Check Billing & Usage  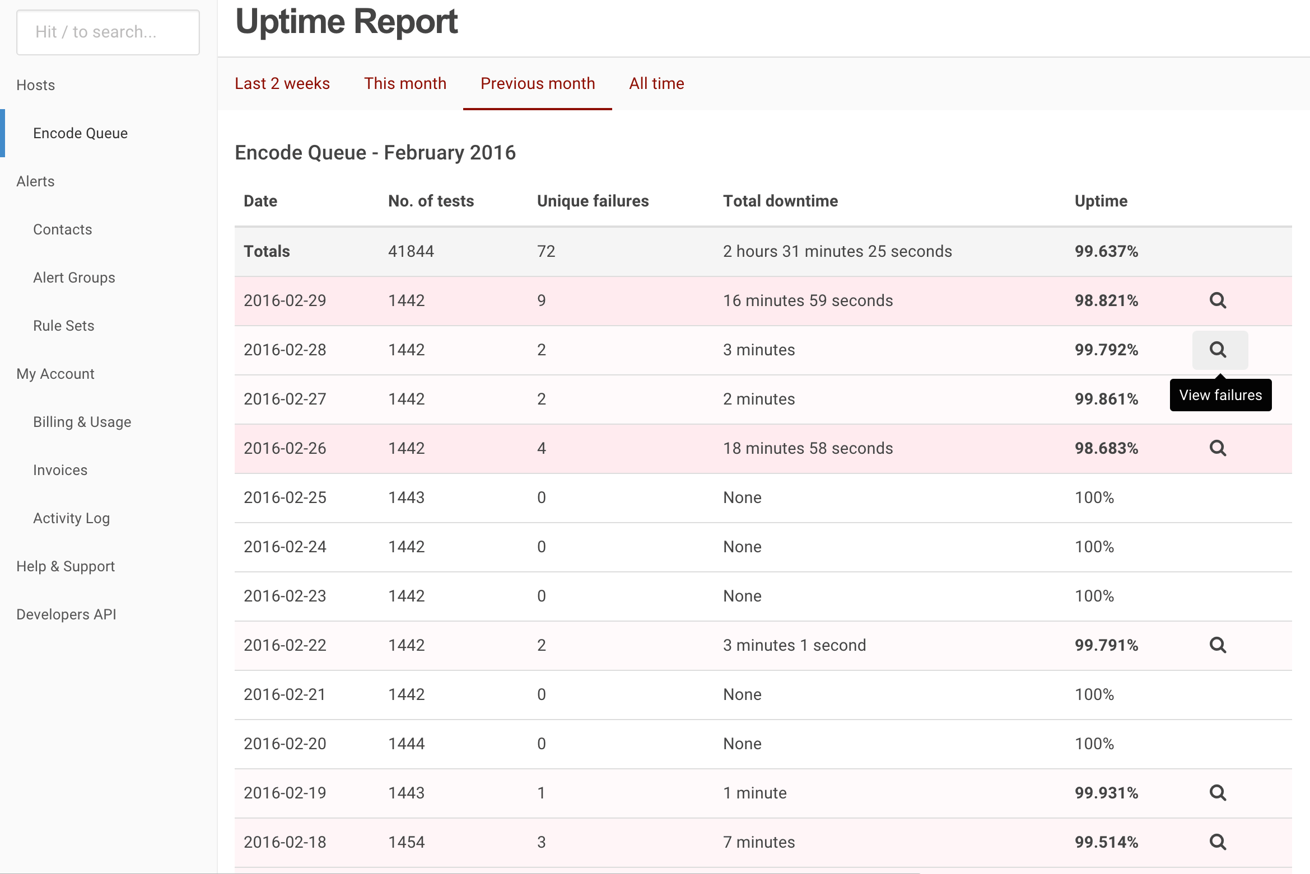[82, 422]
